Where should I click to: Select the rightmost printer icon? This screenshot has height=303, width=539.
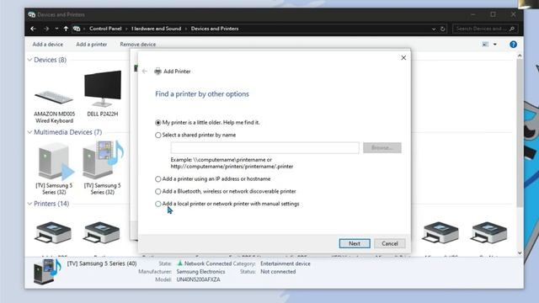tap(488, 232)
